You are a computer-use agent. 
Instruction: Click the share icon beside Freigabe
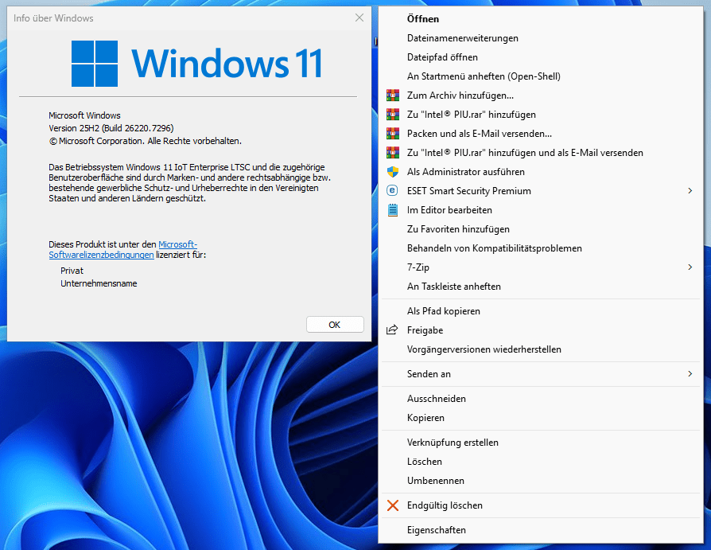tap(392, 330)
